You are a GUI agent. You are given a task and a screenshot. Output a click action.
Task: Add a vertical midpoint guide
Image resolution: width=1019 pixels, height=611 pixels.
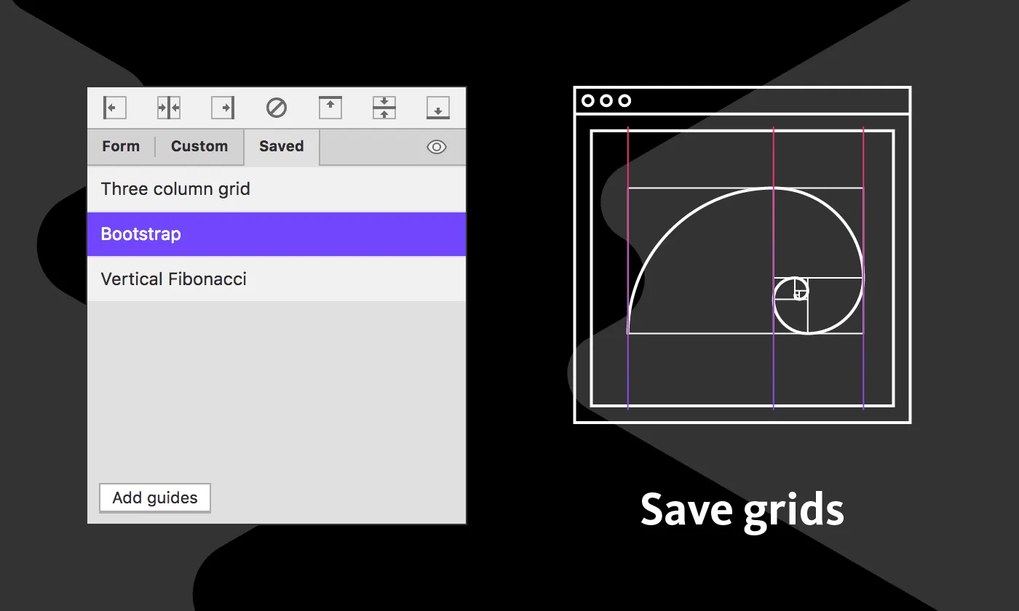(169, 108)
